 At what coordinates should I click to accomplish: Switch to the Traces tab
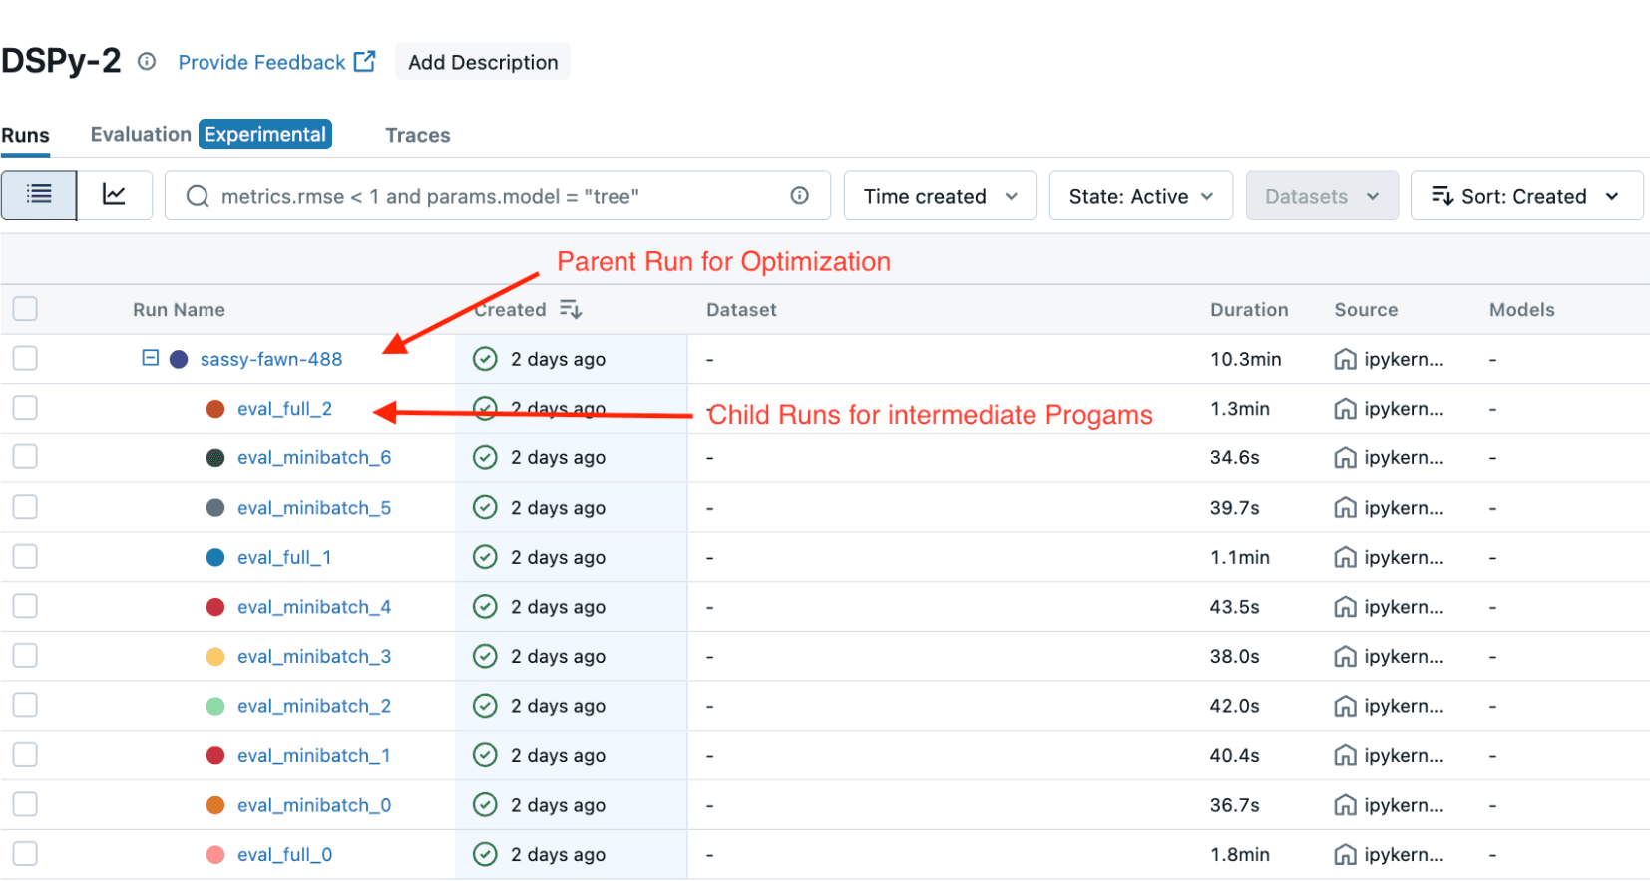coord(417,135)
